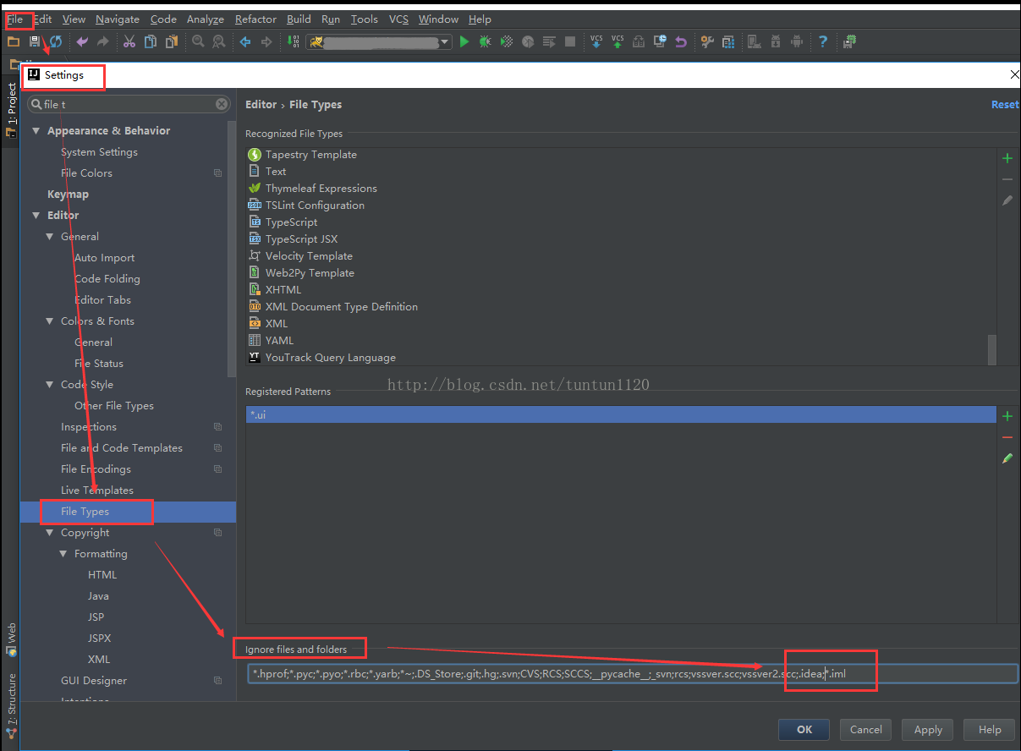Viewport: 1021px width, 751px height.
Task: Click the Redo arrow icon
Action: coord(103,41)
